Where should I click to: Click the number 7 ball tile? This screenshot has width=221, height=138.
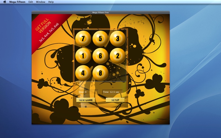83,39
